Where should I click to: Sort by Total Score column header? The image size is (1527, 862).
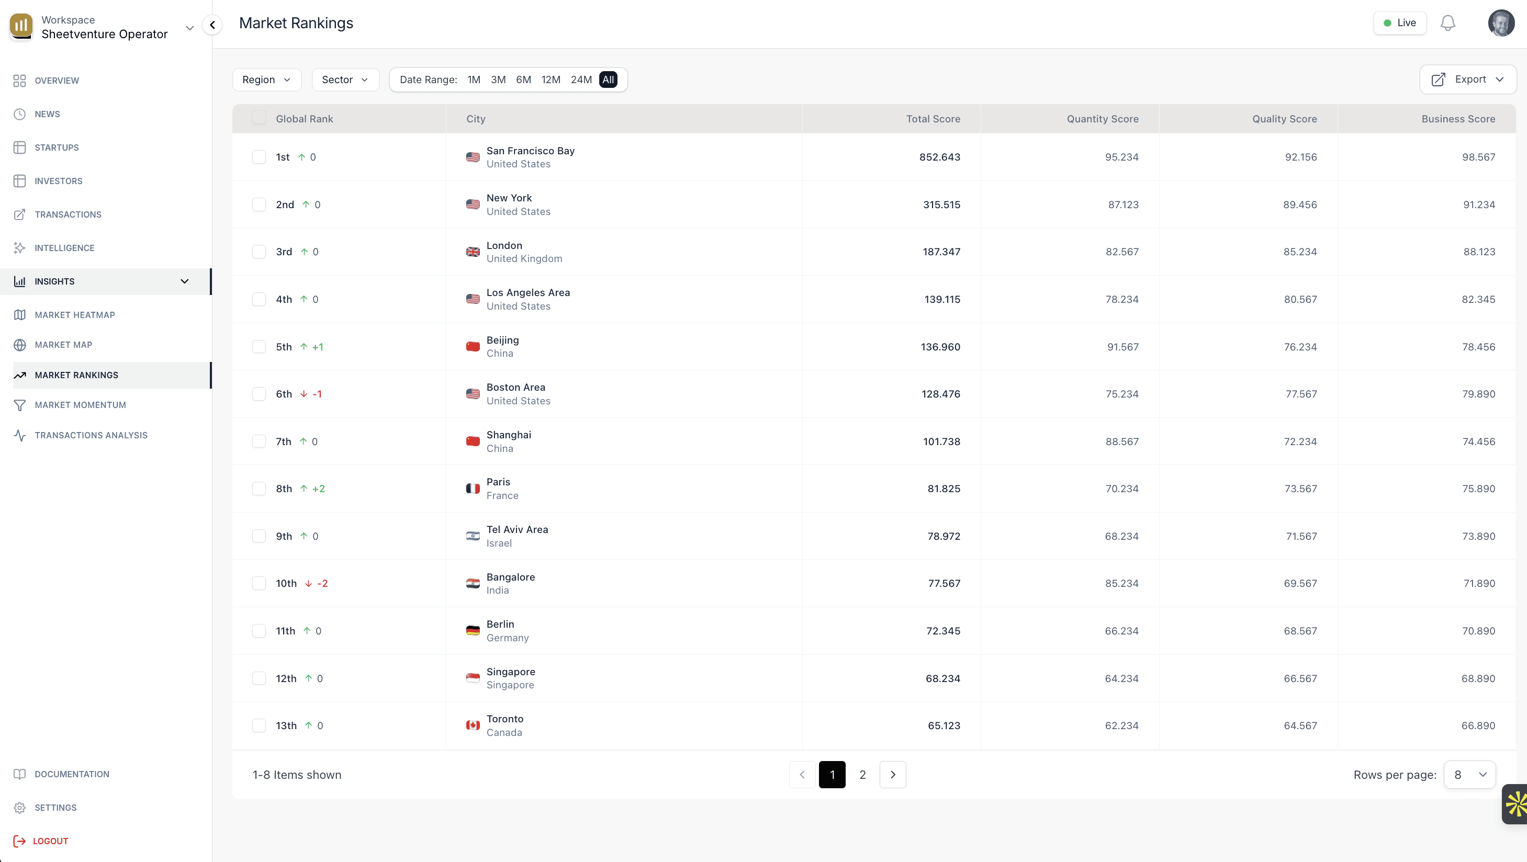click(x=933, y=119)
